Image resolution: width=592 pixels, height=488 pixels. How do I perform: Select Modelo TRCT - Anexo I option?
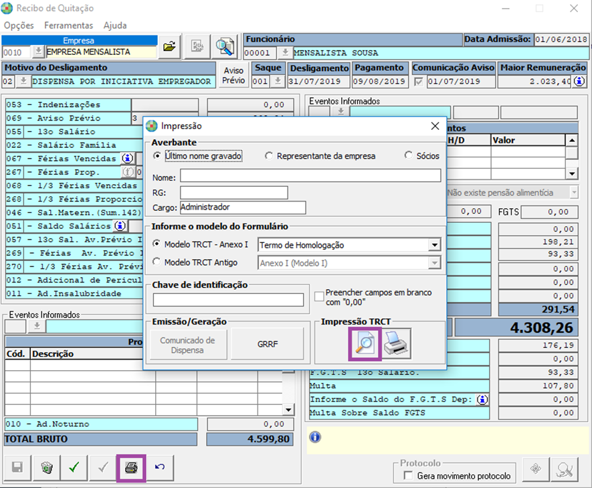pyautogui.click(x=156, y=244)
